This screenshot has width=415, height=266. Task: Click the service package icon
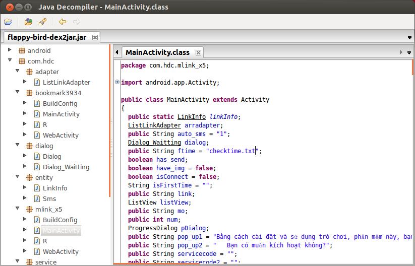tap(29, 262)
